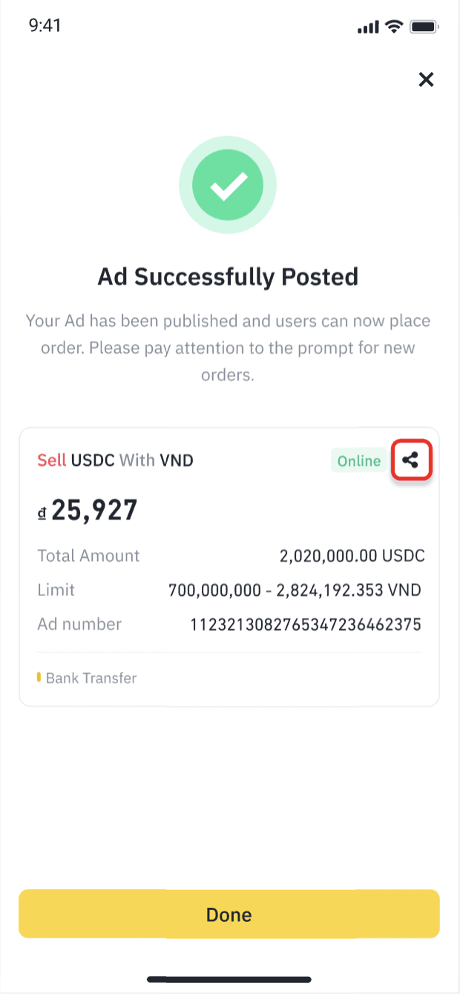Tap the battery indicator icon
Screen dimensions: 460x994
424,27
